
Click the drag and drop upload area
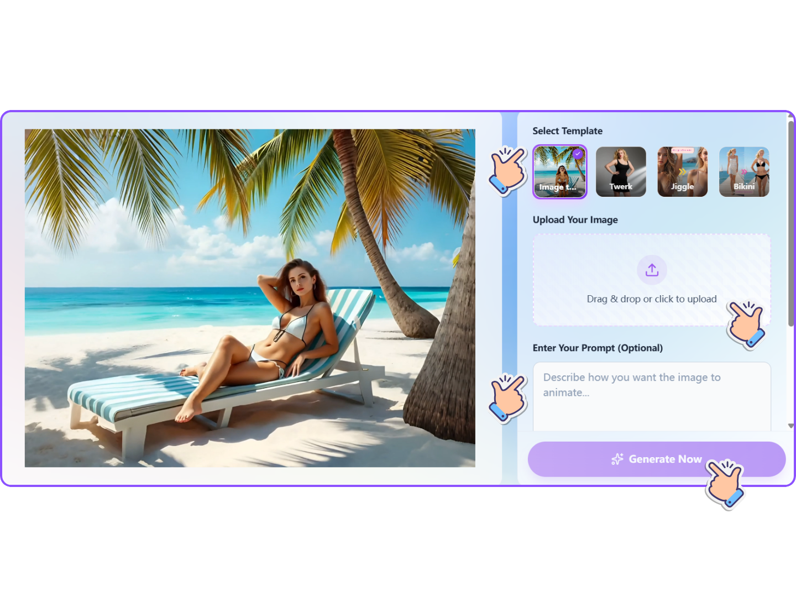click(651, 279)
